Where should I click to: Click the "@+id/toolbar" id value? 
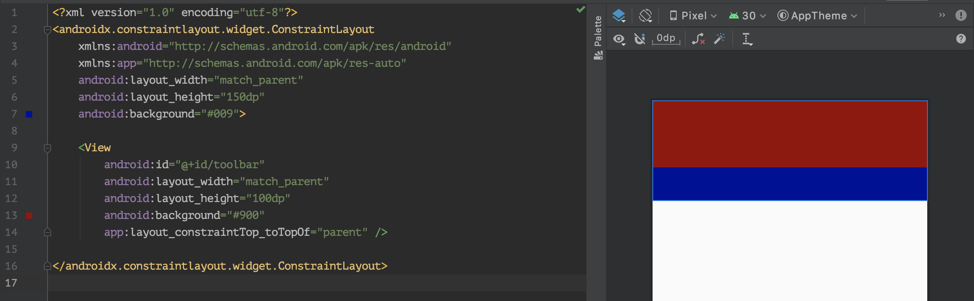coord(220,165)
